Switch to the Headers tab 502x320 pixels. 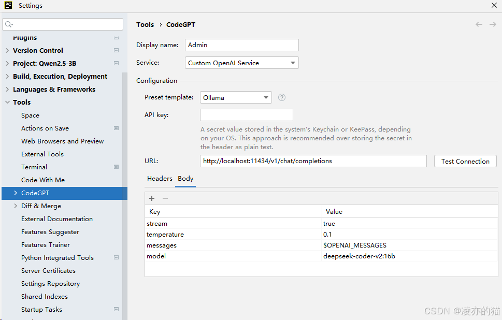160,179
